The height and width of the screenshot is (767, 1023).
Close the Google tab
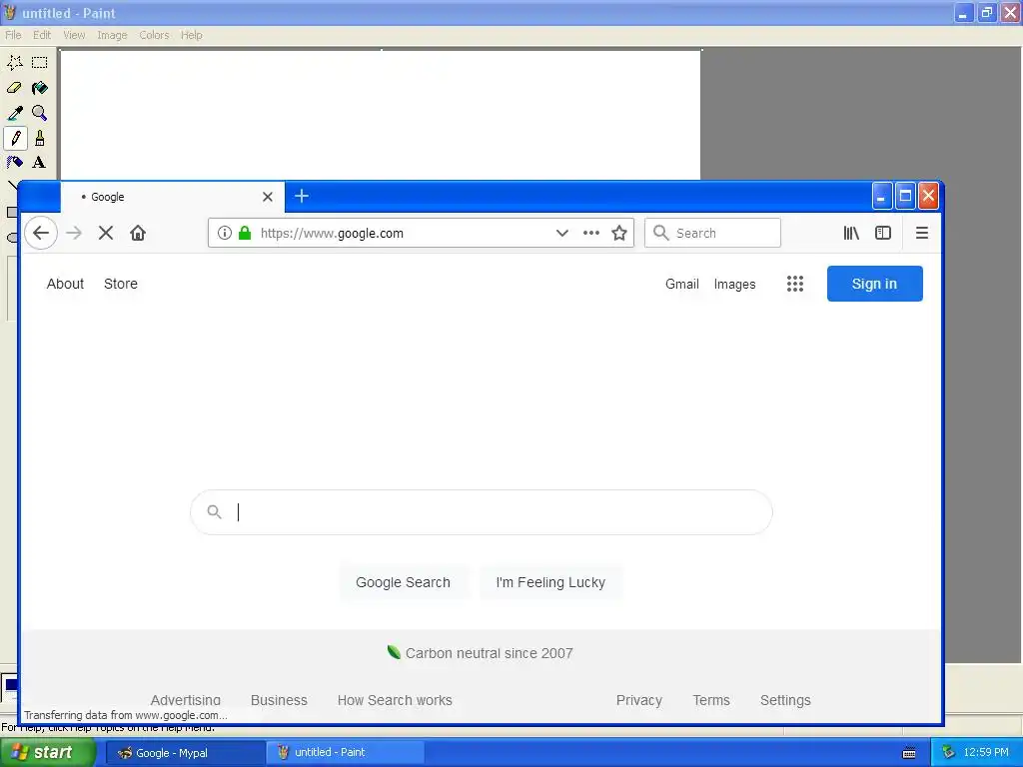[x=268, y=197]
